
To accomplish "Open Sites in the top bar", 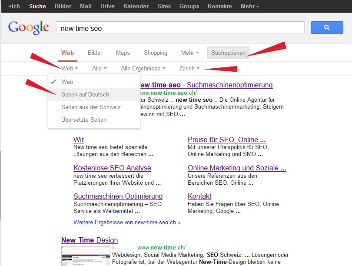I will pos(164,6).
